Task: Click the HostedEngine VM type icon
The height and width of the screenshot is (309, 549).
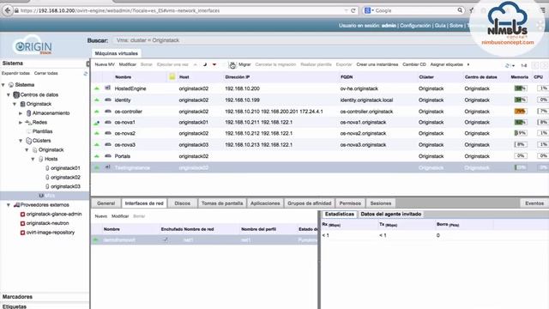Action: coord(108,88)
